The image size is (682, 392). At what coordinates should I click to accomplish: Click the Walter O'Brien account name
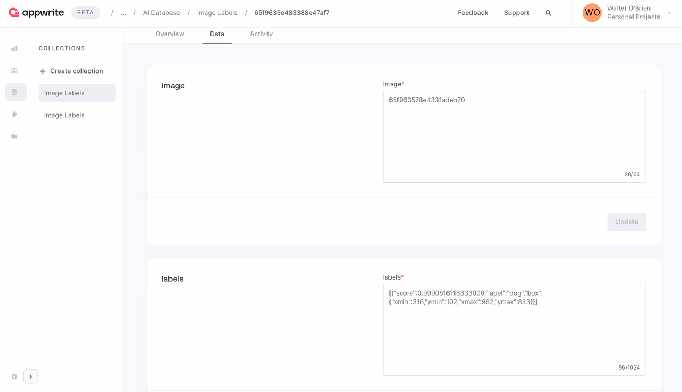point(629,8)
